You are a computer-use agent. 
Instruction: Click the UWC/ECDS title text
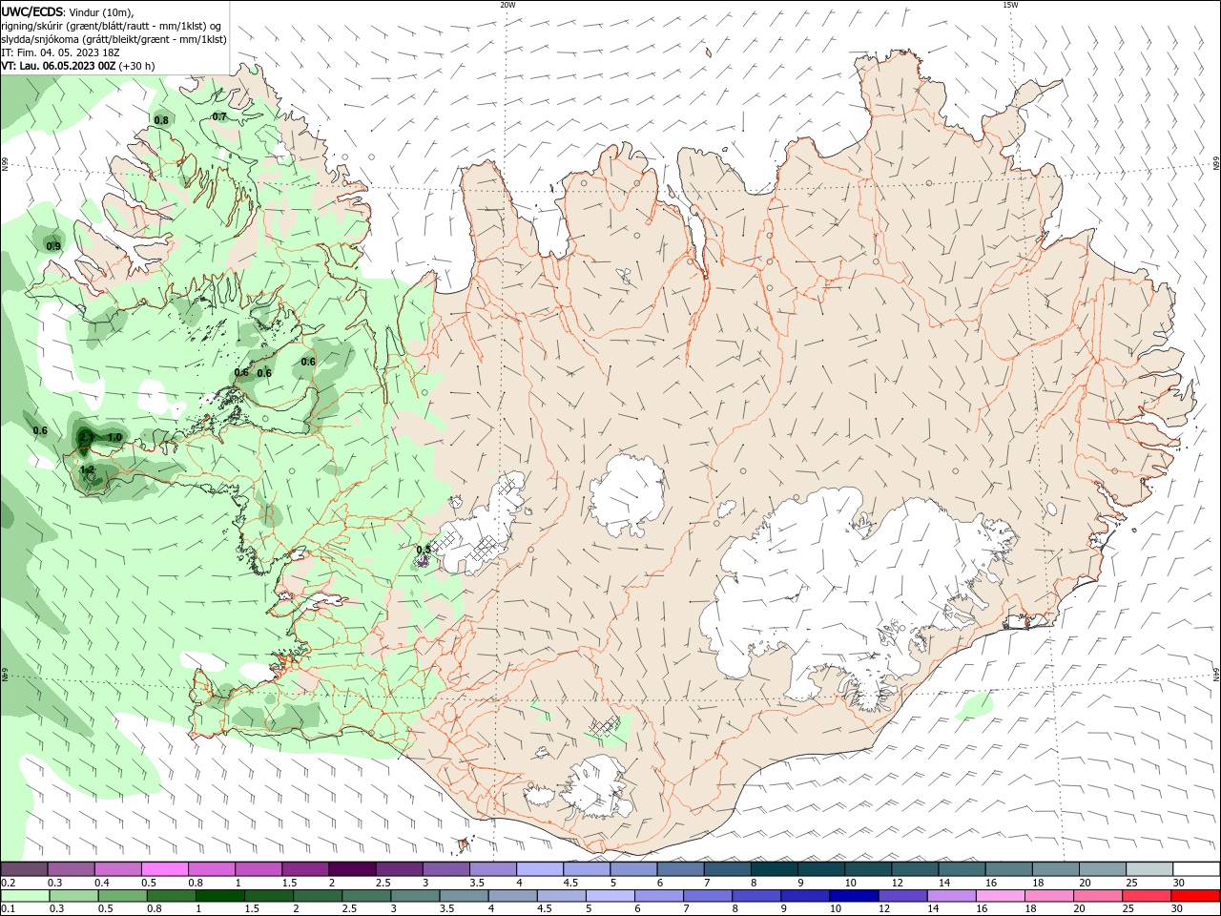coord(32,11)
